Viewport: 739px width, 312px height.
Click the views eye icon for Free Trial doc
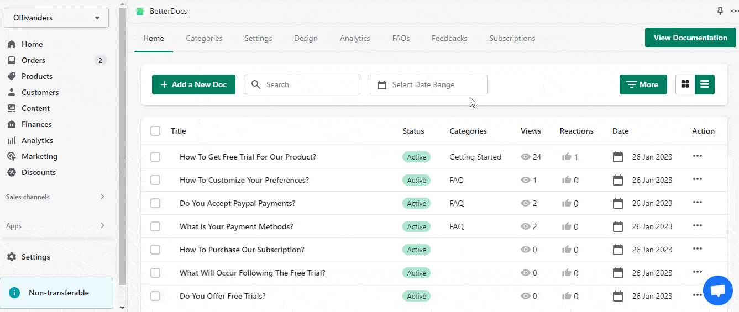click(x=526, y=157)
